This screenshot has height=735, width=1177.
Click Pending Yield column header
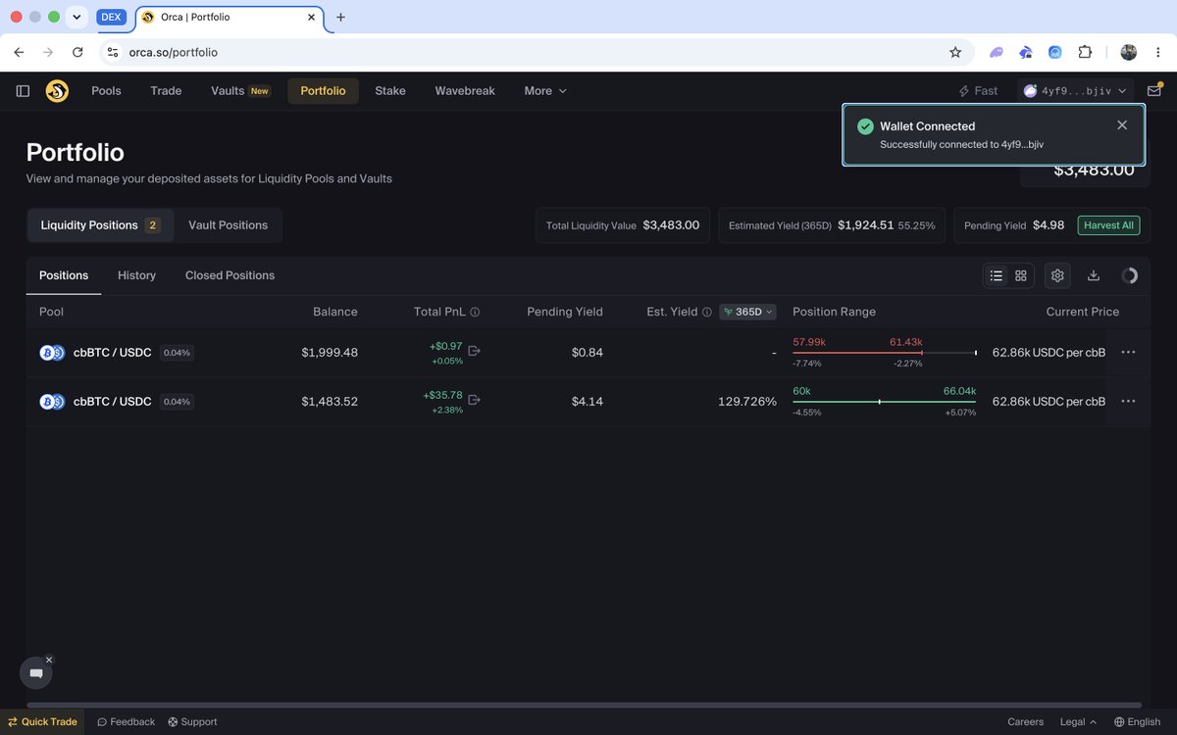[564, 312]
